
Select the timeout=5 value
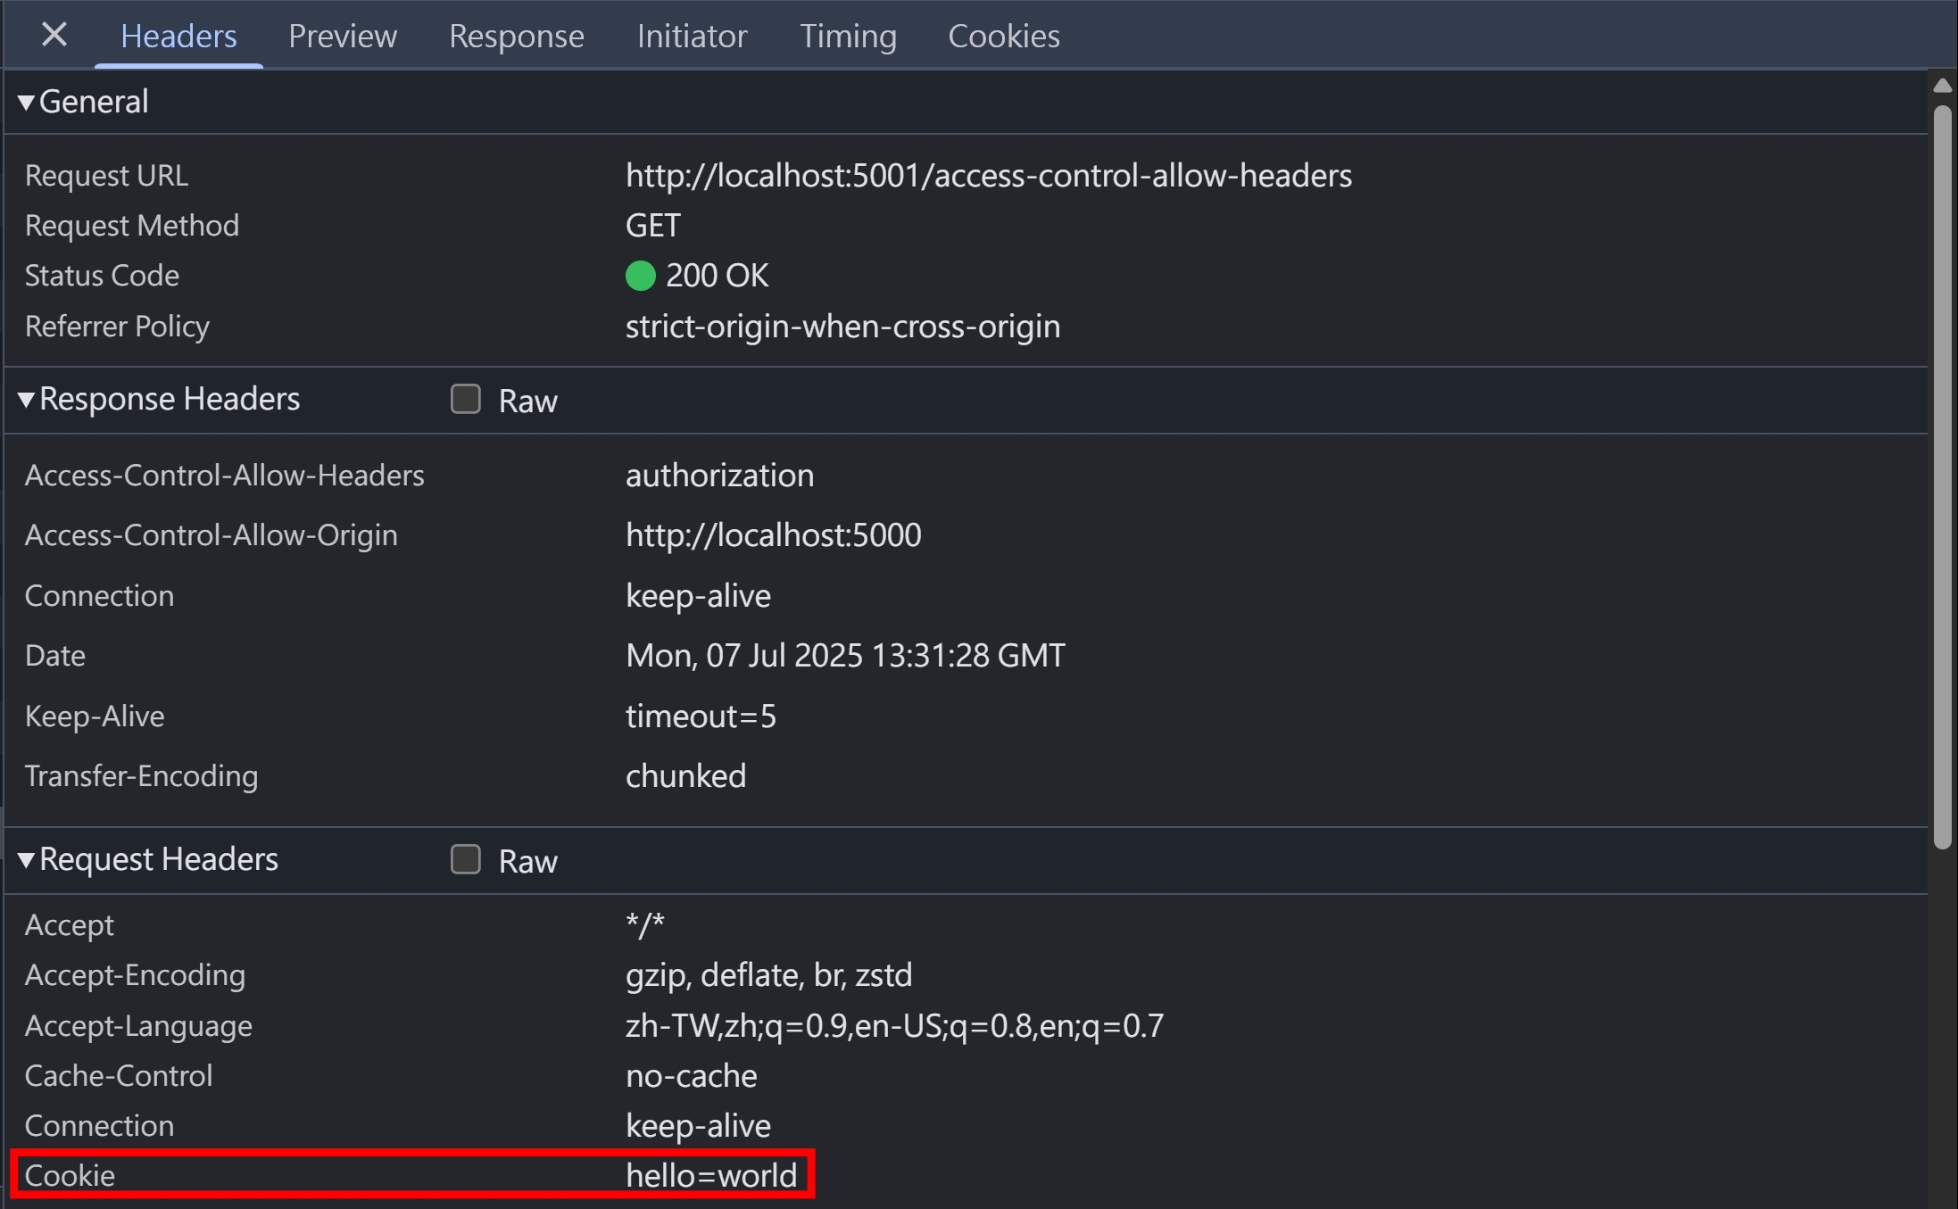point(701,716)
